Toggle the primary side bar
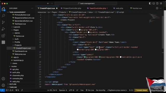Image resolution: width=166 pixels, height=93 pixels. [150, 3]
